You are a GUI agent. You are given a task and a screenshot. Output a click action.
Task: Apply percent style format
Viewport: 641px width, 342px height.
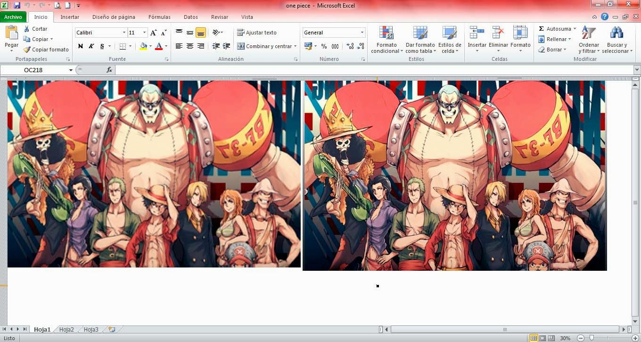pos(324,46)
